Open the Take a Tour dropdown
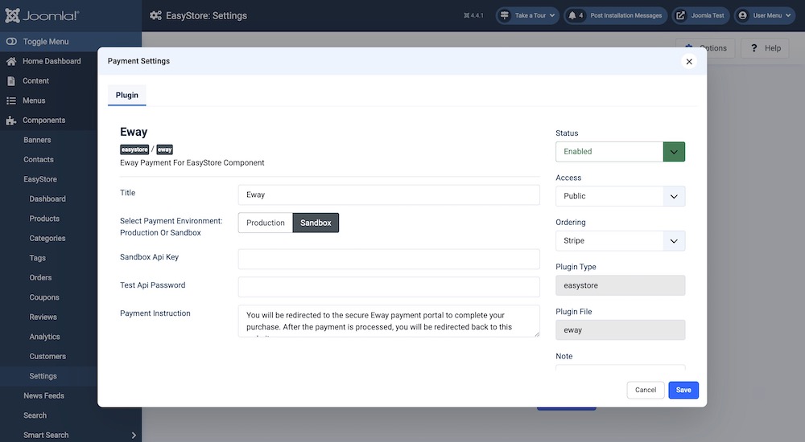Viewport: 805px width, 442px height. point(527,15)
